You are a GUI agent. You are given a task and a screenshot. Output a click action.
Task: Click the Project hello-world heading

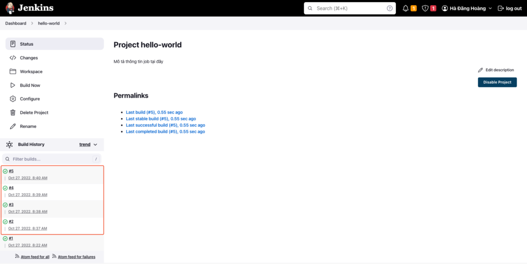pyautogui.click(x=148, y=45)
